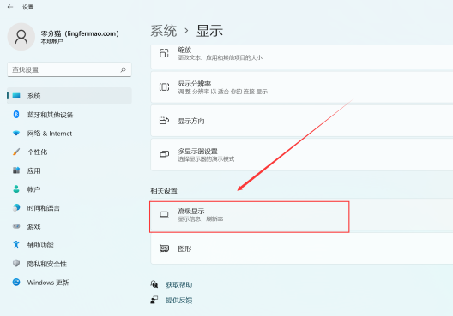Select 系统 in the sidebar

click(69, 96)
